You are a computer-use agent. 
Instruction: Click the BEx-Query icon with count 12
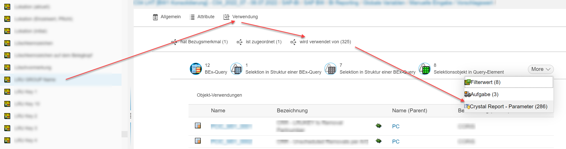[x=196, y=69]
